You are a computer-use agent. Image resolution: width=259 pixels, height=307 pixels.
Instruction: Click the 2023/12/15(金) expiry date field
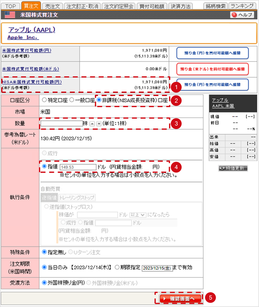pos(157,268)
